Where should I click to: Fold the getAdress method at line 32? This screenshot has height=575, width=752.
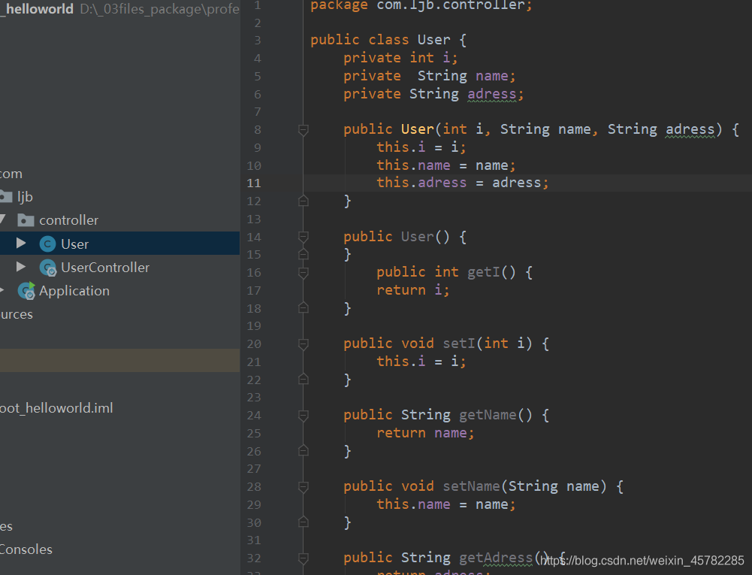point(303,558)
